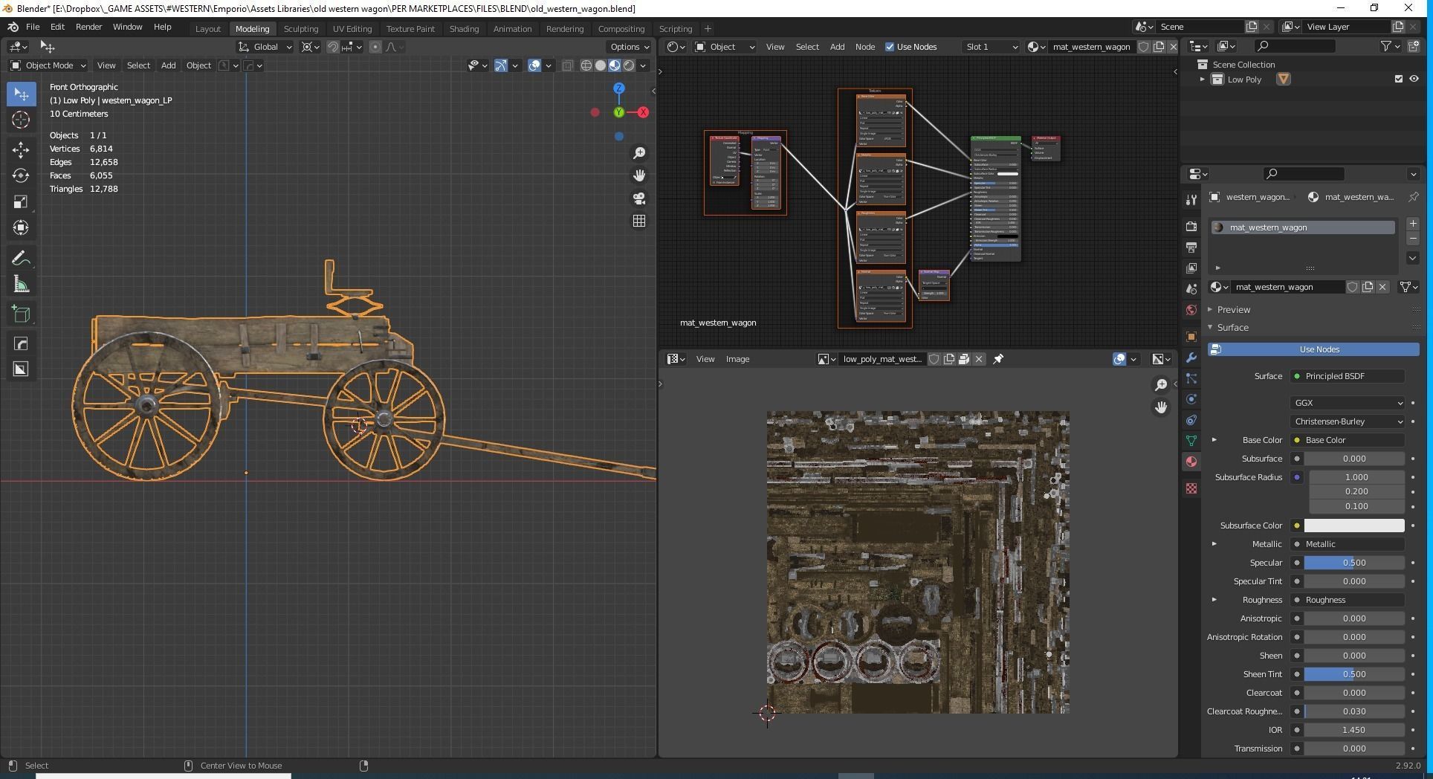Expand the Preview panel

coord(1233,309)
